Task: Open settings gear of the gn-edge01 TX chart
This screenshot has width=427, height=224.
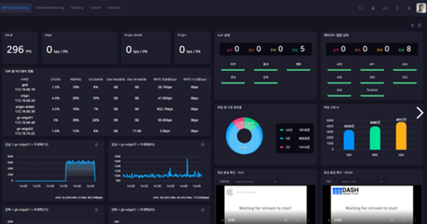Action: [x=96, y=145]
